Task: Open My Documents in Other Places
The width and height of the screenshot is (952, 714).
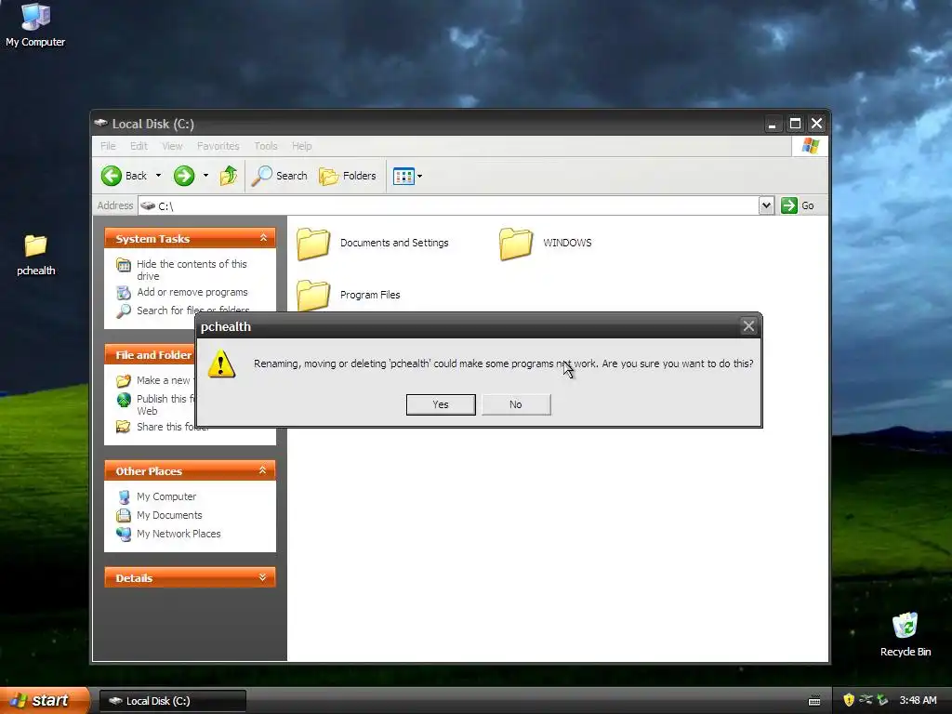Action: pos(169,515)
